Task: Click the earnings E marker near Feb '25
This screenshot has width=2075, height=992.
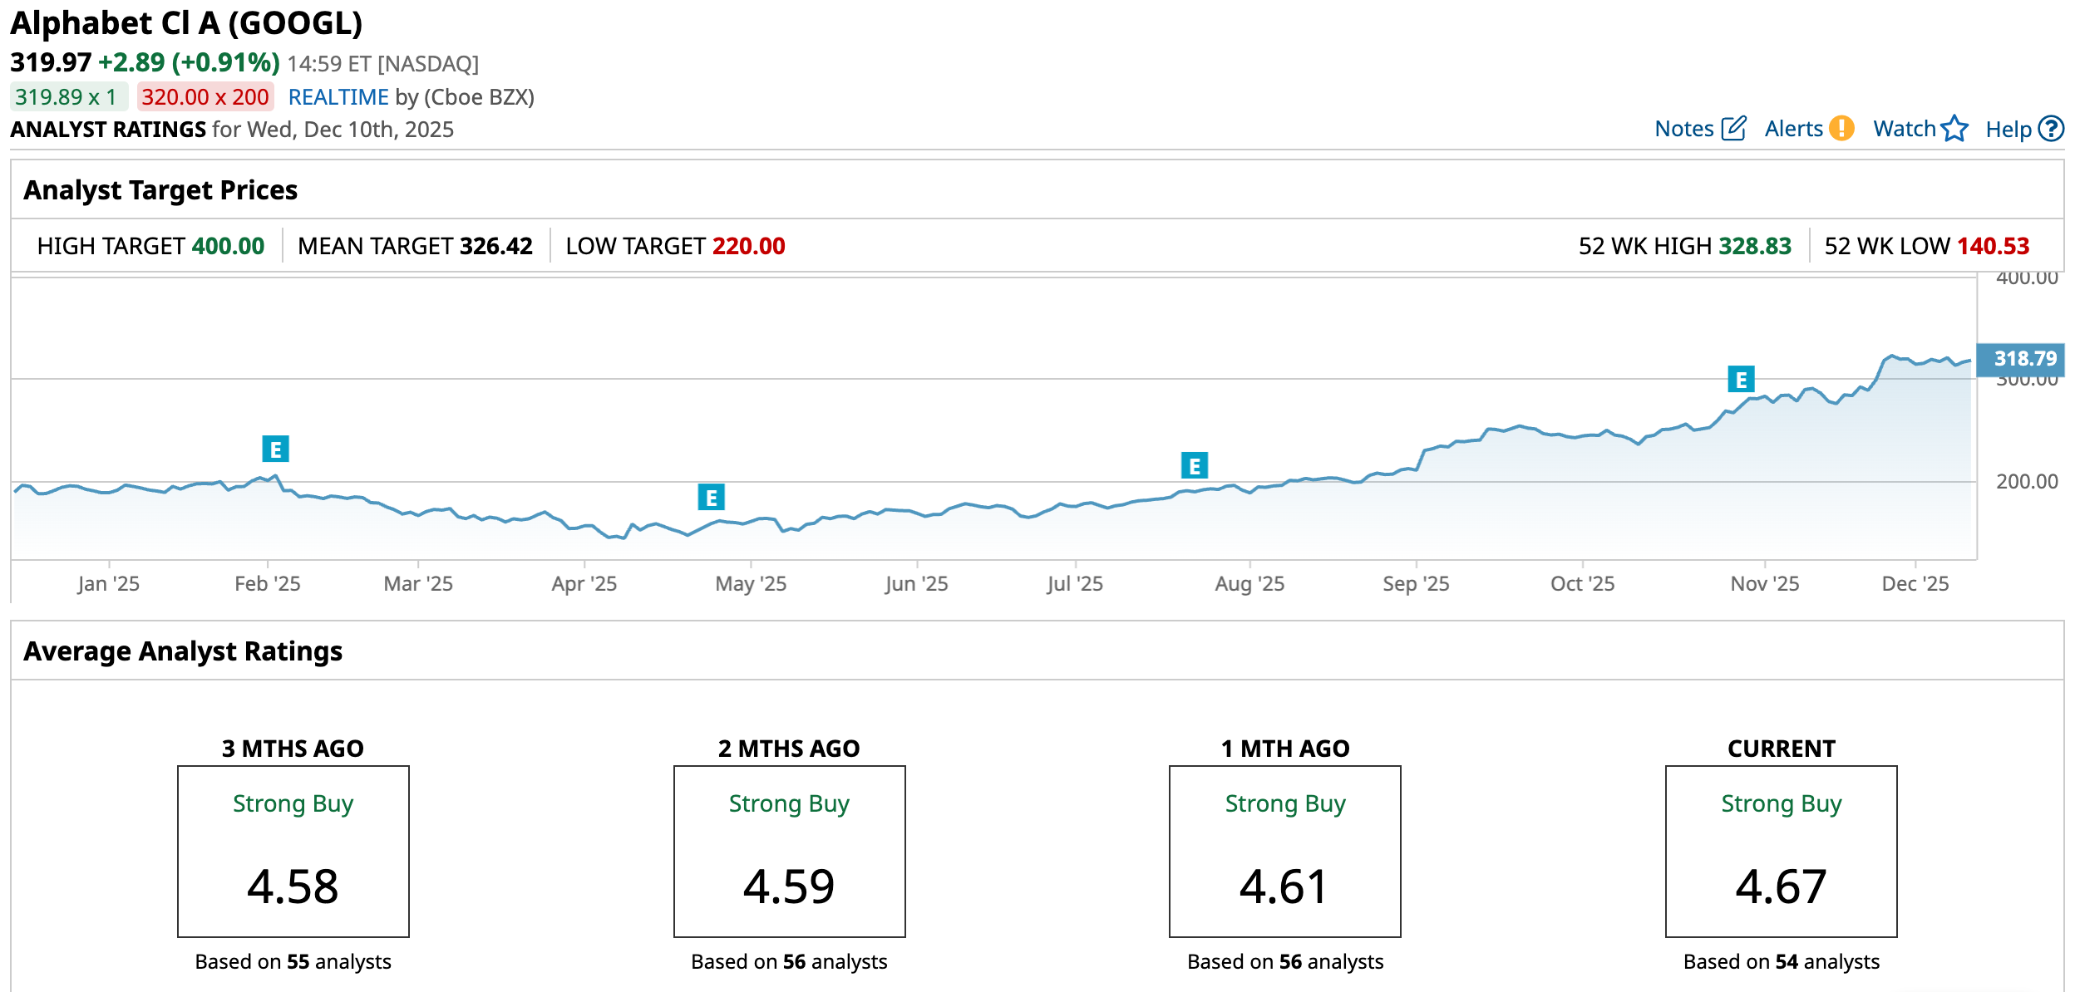Action: coord(275,449)
